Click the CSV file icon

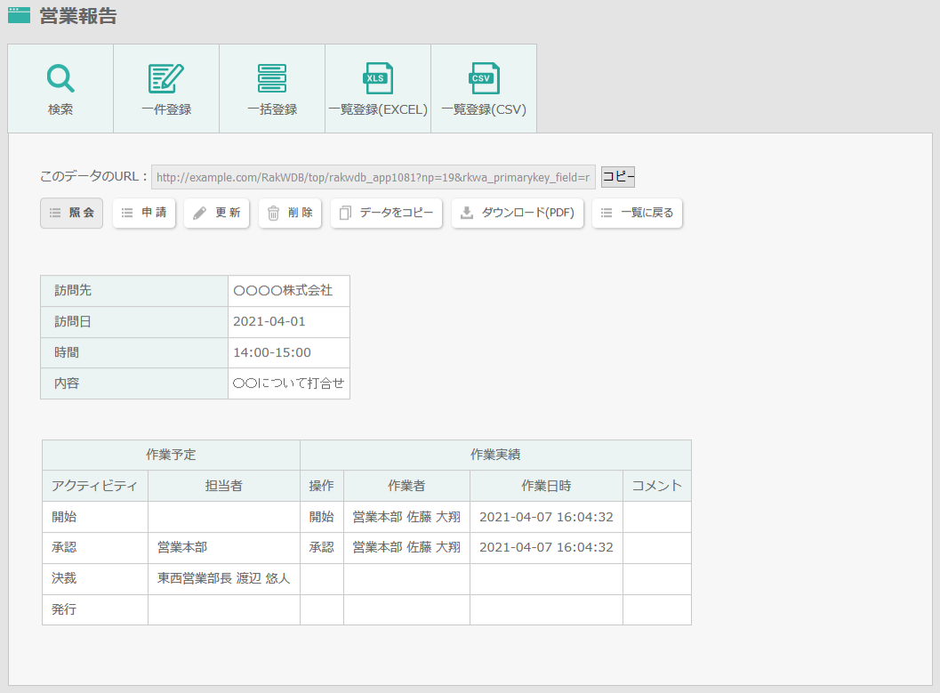tap(484, 78)
